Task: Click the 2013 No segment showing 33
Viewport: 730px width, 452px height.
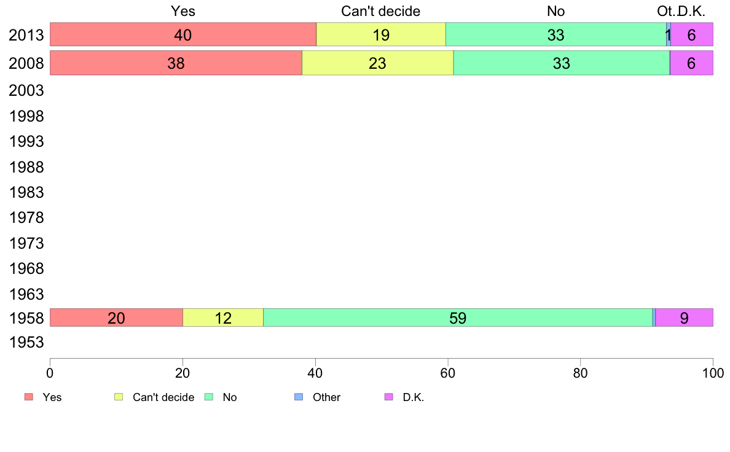Action: click(556, 34)
